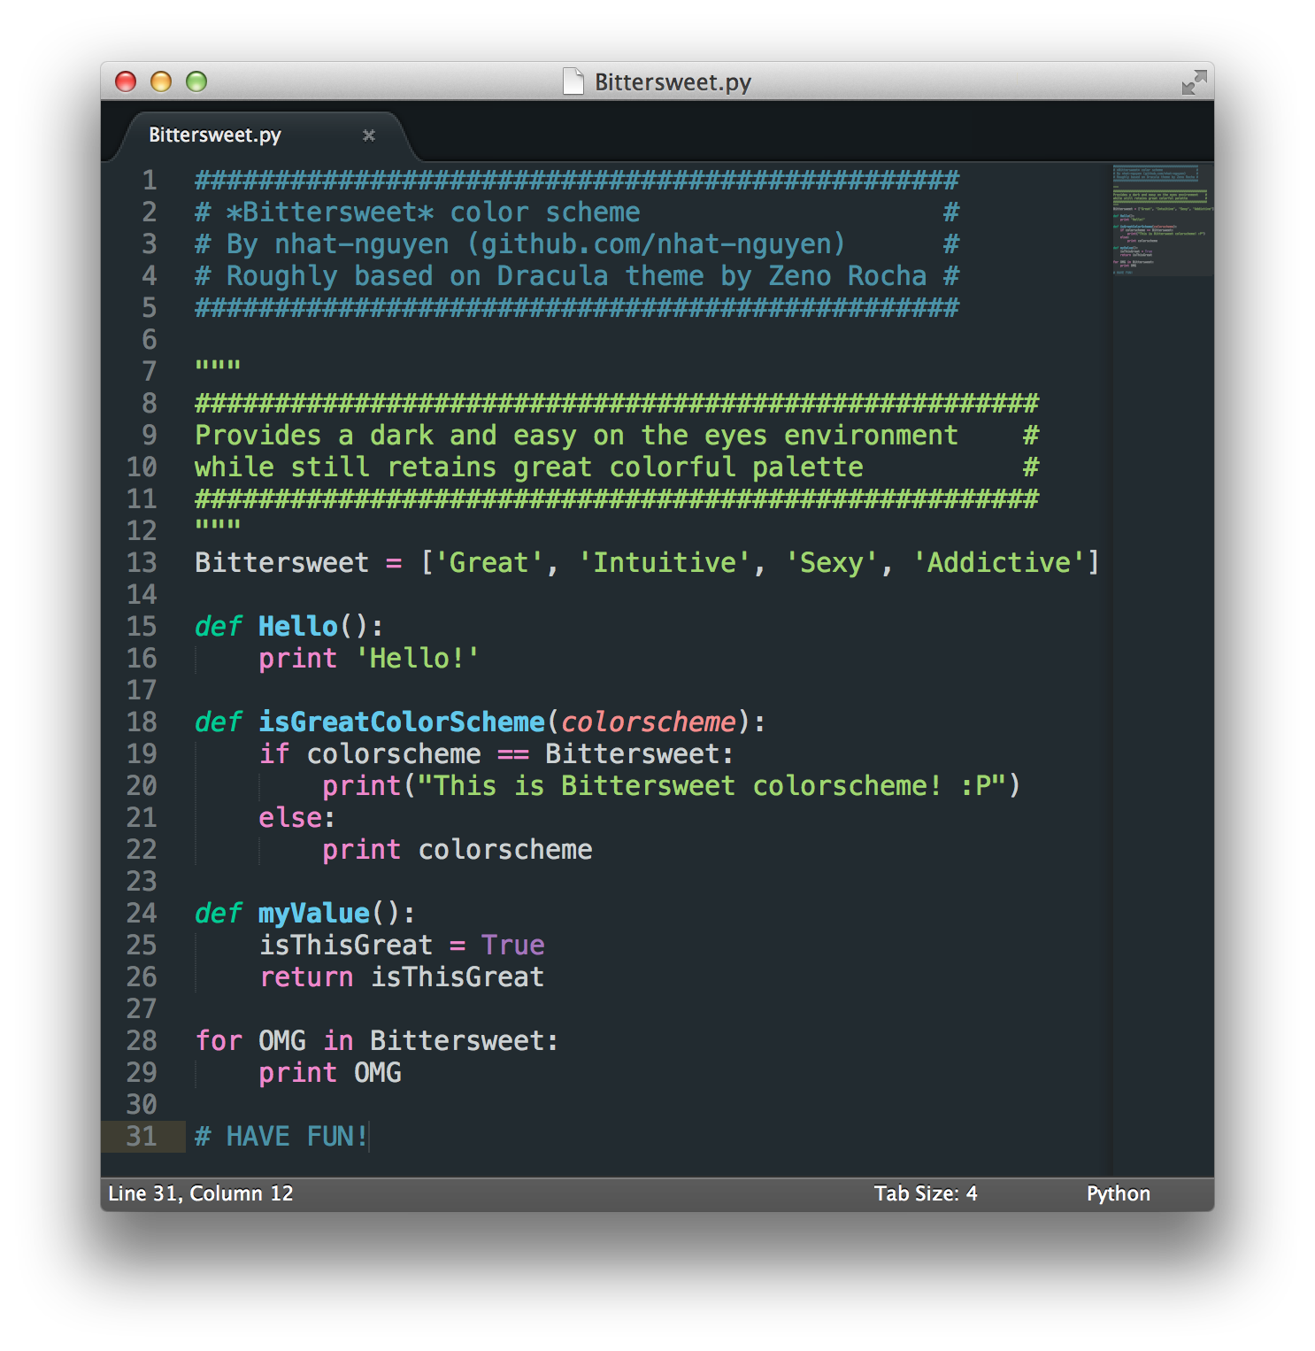The image size is (1315, 1351).
Task: Click "This is Bittersweet colorscheme! :P" string
Action: click(712, 786)
